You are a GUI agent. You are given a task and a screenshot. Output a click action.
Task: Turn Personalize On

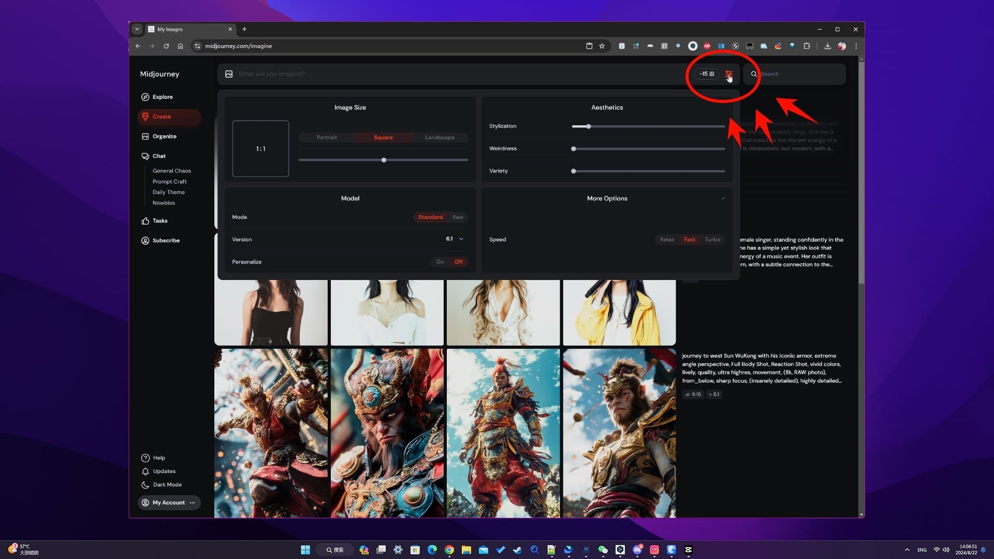[x=440, y=262]
